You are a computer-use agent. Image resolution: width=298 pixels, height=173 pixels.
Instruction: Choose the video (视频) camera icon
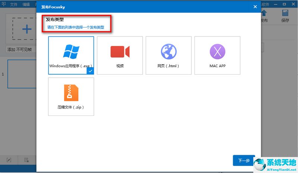tap(120, 52)
